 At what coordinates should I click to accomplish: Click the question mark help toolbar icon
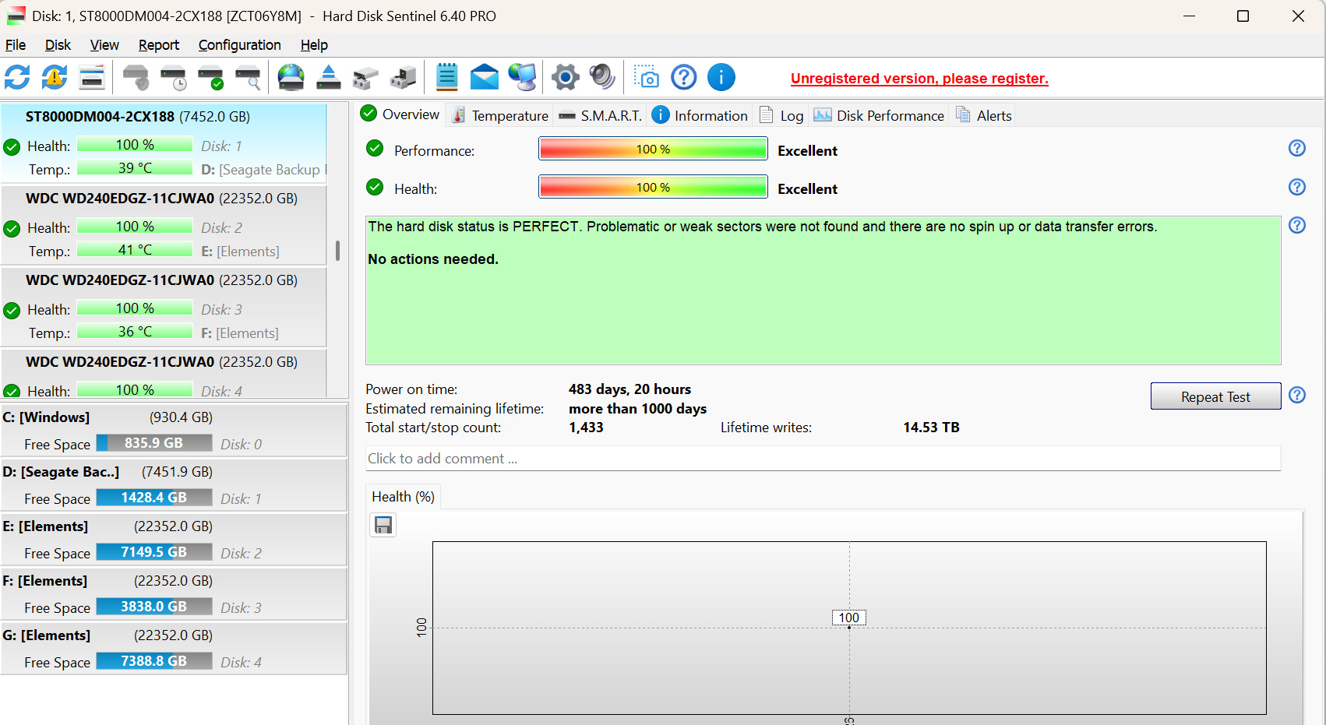pyautogui.click(x=684, y=77)
